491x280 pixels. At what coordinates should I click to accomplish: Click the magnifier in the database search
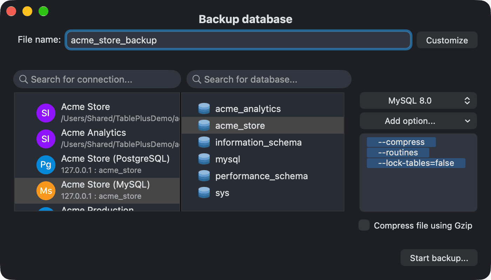click(x=197, y=79)
